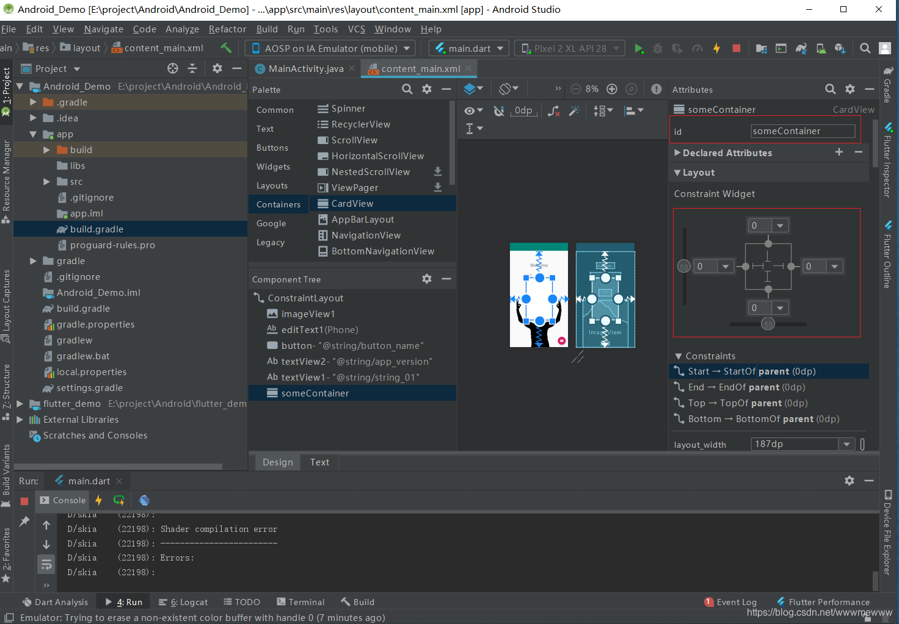Trigger Flutter Hot Reload lightning in the main toolbar
This screenshot has height=624, width=899.
pyautogui.click(x=717, y=48)
